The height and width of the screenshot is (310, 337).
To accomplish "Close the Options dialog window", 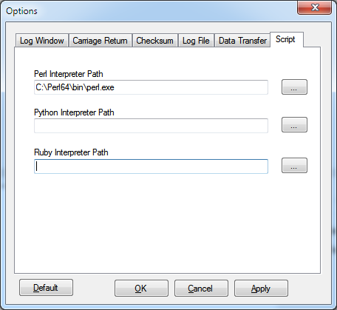I will coord(315,7).
